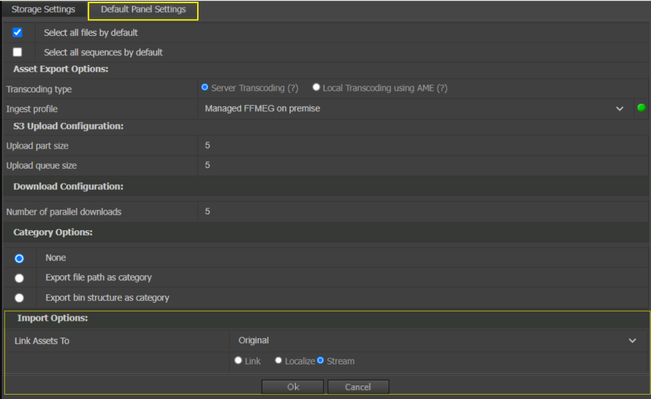651x399 pixels.
Task: Select Server Transcoding radio option
Action: pos(205,87)
